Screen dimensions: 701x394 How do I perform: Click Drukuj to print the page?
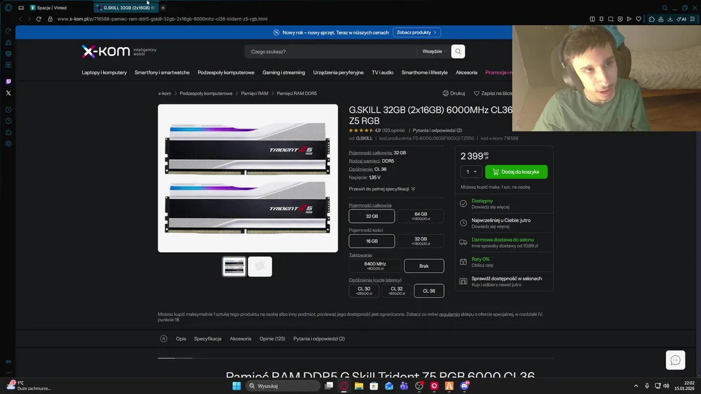[453, 94]
